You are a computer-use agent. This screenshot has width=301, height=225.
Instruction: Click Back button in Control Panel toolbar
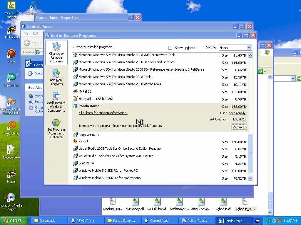pos(31,43)
